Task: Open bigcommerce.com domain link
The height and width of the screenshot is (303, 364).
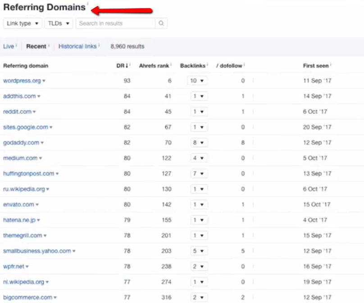Action: (x=27, y=297)
